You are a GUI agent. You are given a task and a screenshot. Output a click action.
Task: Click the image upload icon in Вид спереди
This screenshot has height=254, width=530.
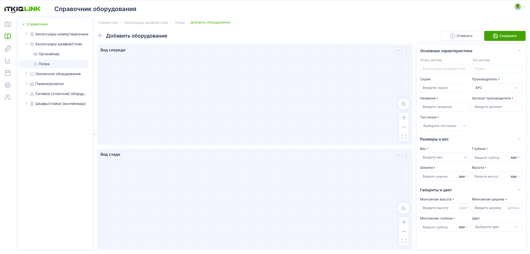[x=404, y=104]
